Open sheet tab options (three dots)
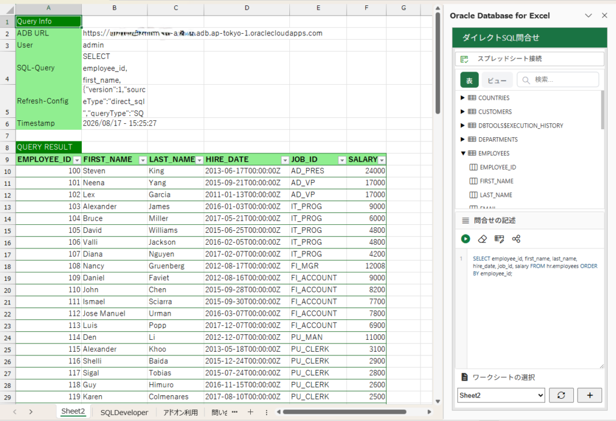 (x=266, y=413)
